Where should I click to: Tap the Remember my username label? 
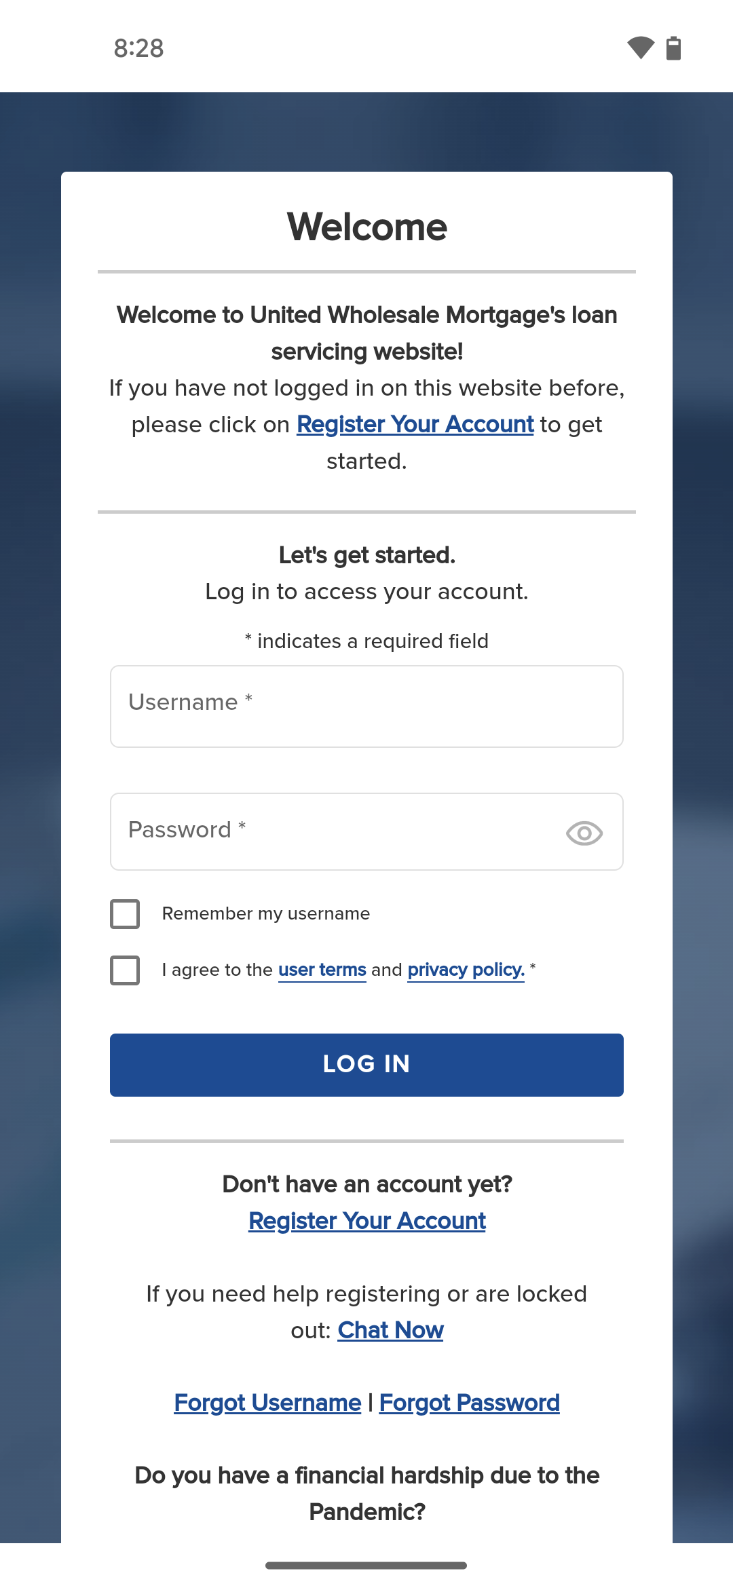tap(266, 913)
